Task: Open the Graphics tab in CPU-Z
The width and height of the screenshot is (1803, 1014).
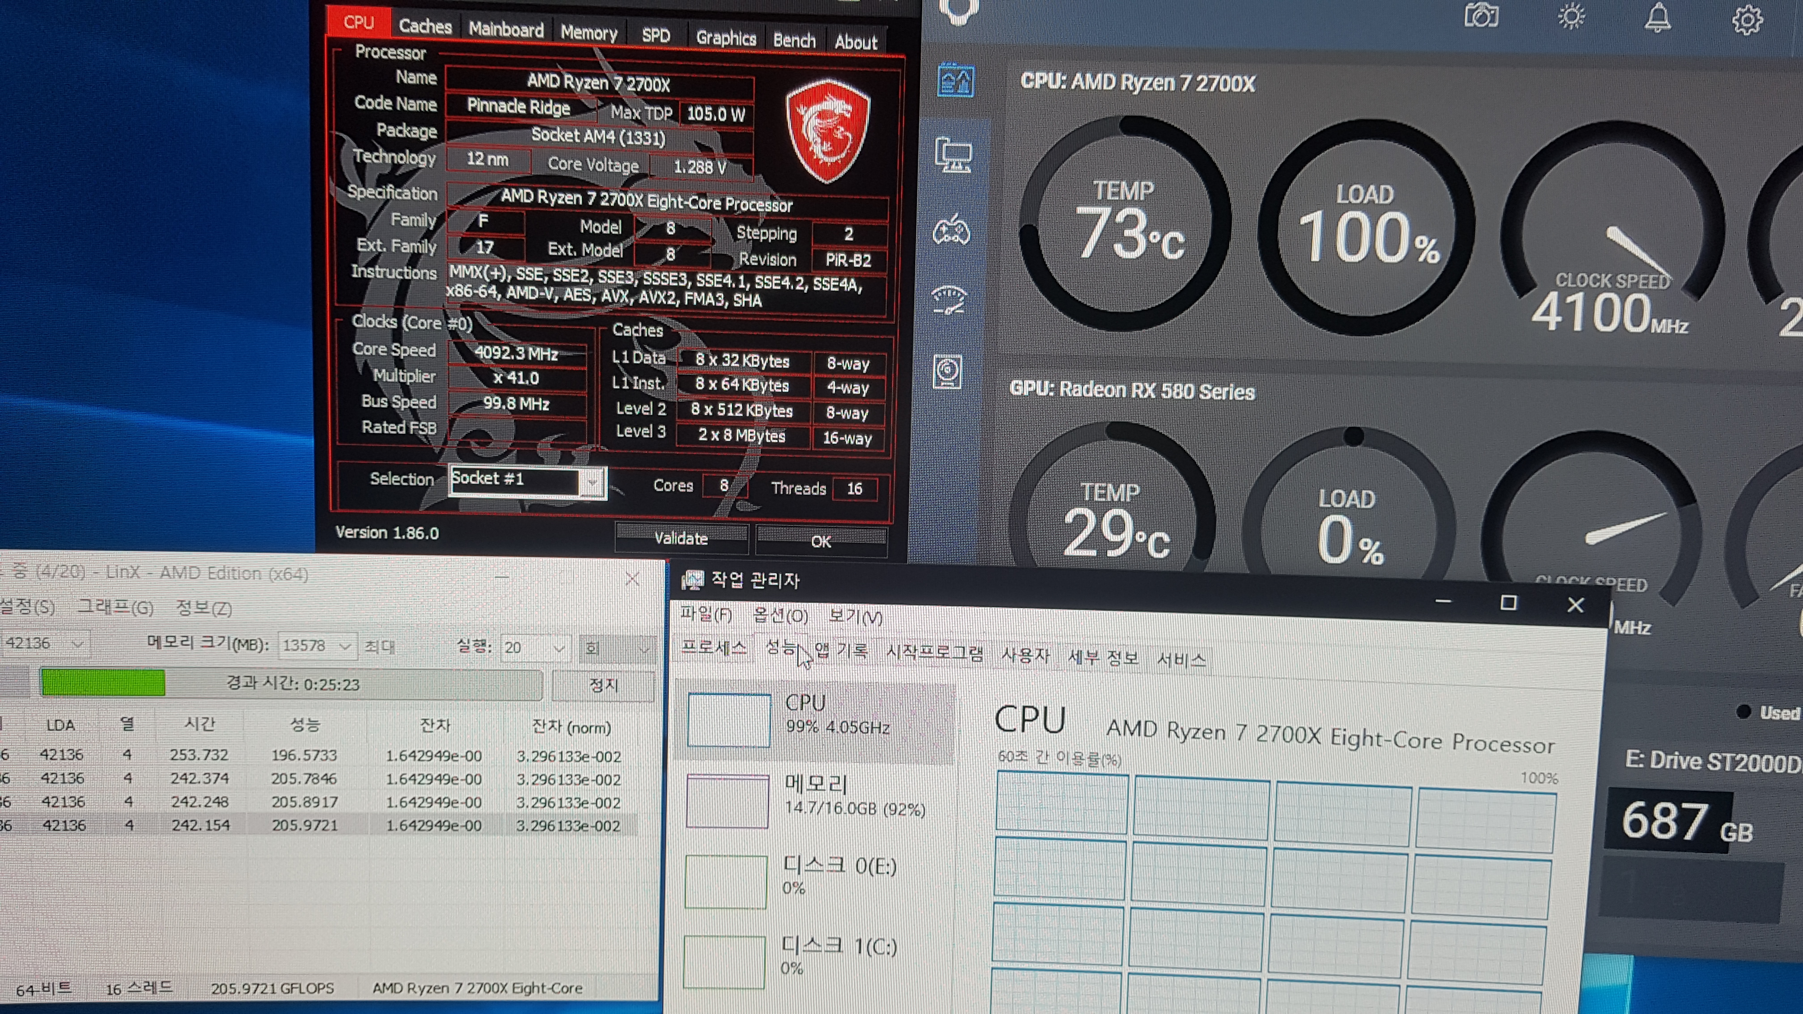Action: 726,38
